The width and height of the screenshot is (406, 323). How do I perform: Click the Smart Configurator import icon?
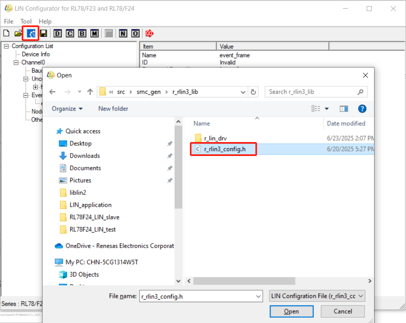31,34
